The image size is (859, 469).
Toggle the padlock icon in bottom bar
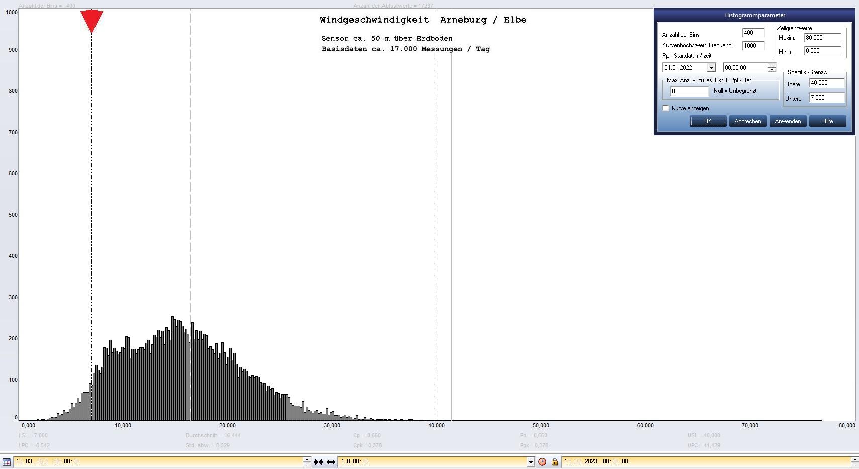pyautogui.click(x=555, y=462)
